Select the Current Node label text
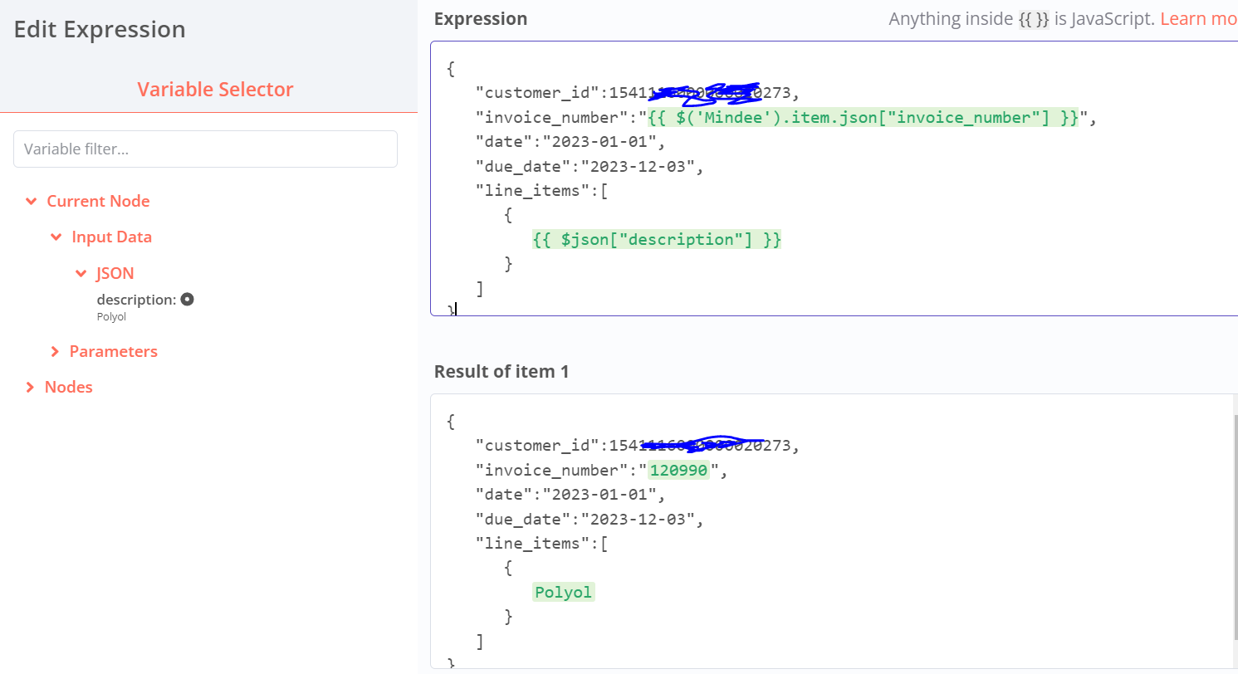Screen dimensions: 1238x674 (x=98, y=201)
